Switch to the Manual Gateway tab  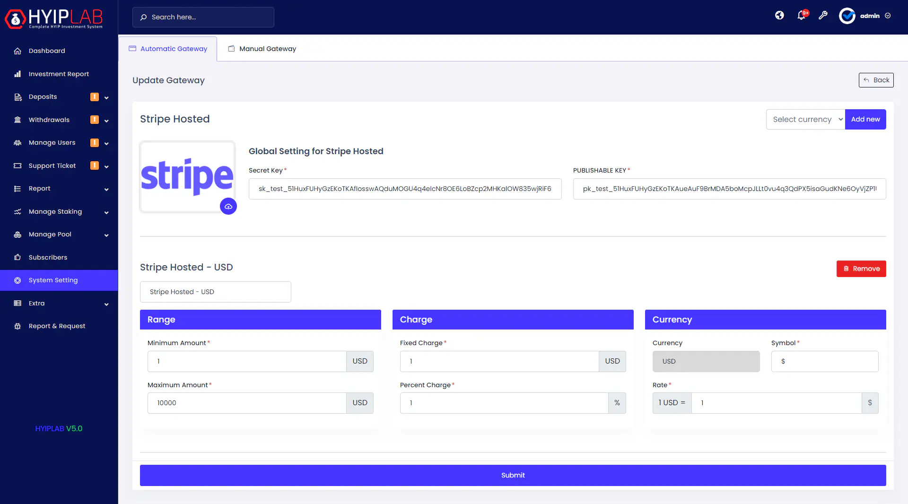point(262,49)
